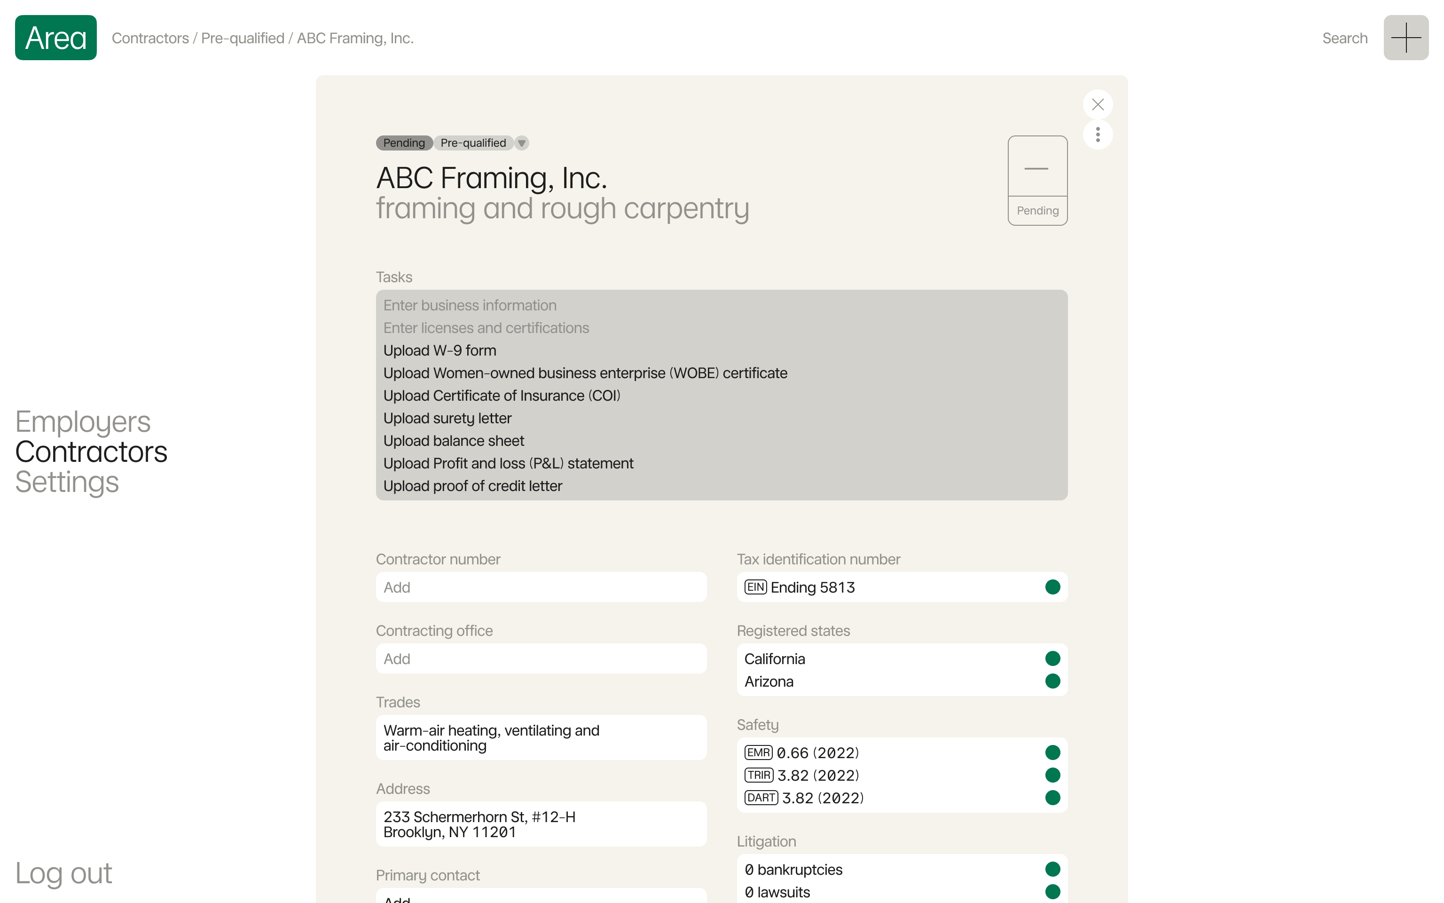Click Contracting office Add field
This screenshot has height=903, width=1444.
[x=541, y=659]
